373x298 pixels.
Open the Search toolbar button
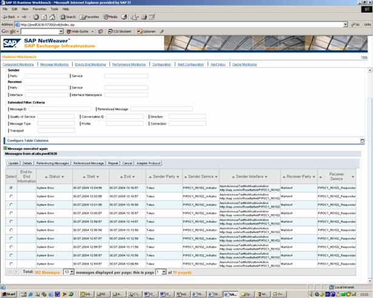[67, 17]
